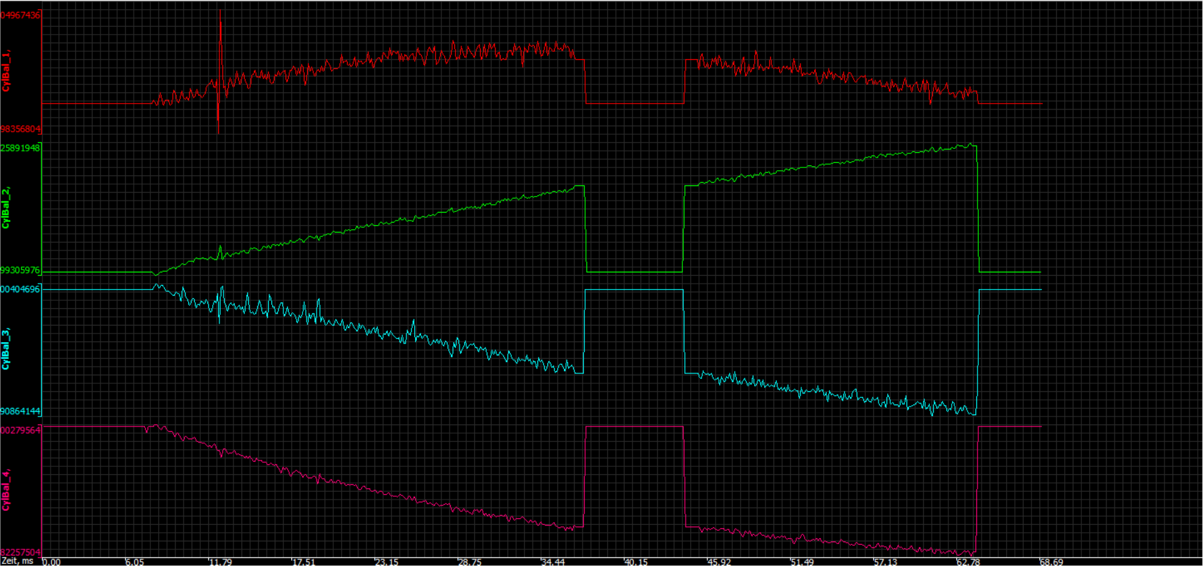Click CylBal_2 lower scale value 99305976
Image resolution: width=1203 pixels, height=566 pixels.
point(21,270)
